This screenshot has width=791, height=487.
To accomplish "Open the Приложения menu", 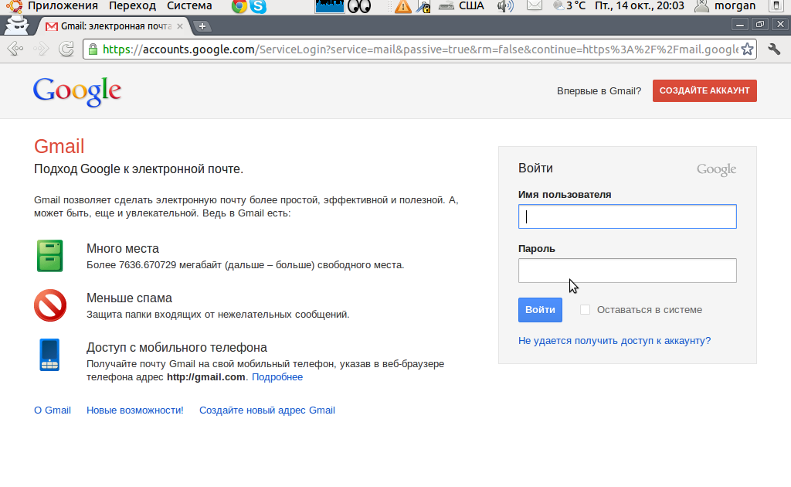I will pos(63,6).
